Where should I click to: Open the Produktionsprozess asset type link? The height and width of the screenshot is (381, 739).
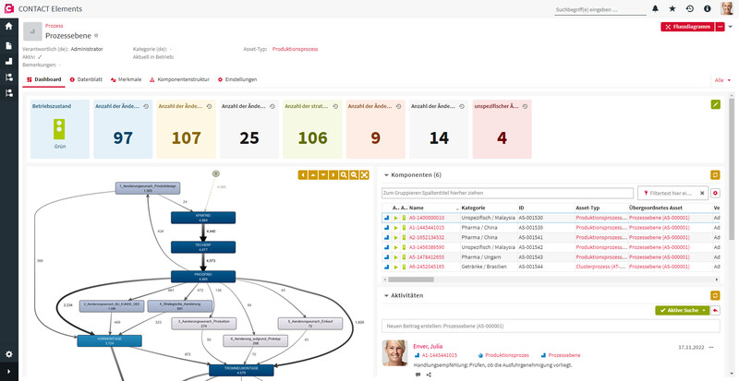pos(295,49)
